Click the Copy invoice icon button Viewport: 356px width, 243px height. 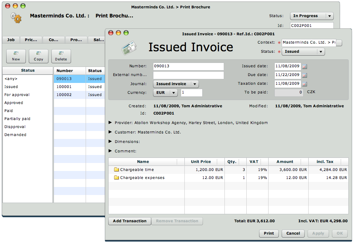pos(39,56)
